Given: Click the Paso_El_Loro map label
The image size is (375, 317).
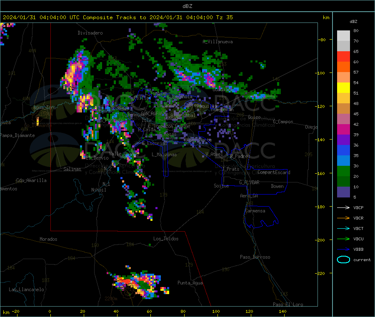Looking at the screenshot, I should click(x=288, y=305).
